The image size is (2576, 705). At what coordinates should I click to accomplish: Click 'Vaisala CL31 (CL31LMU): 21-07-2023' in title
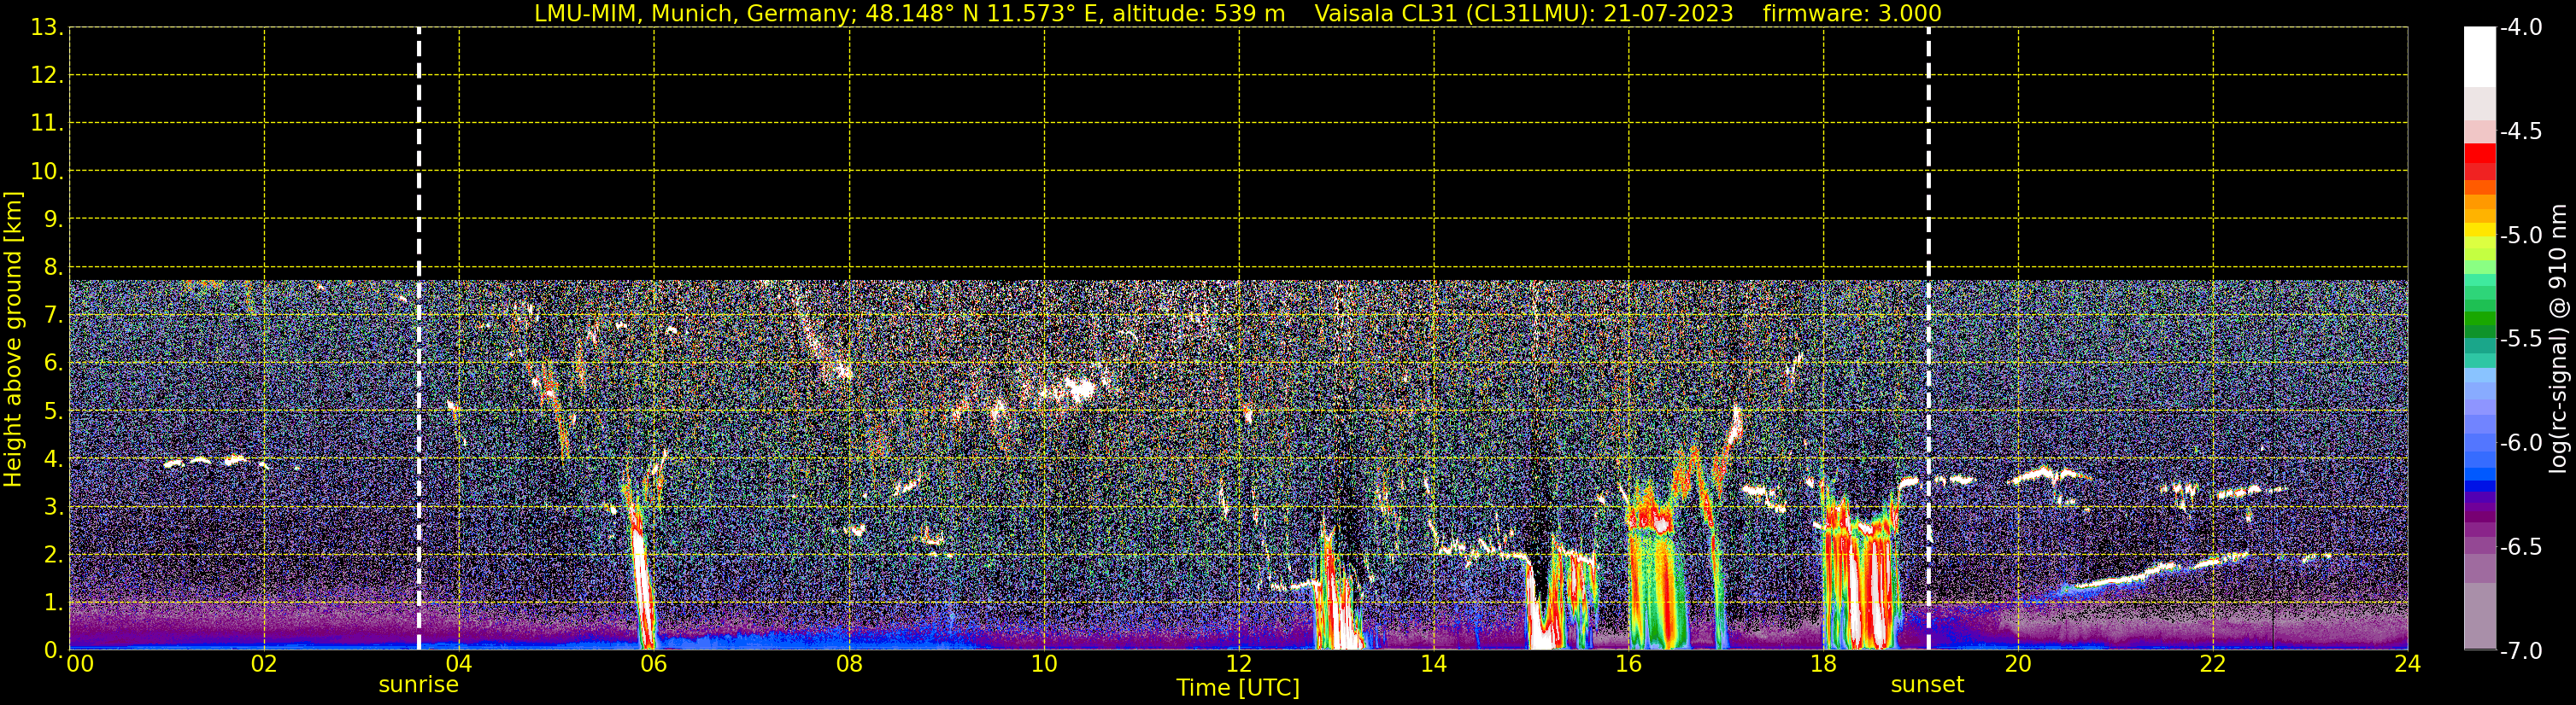coord(1523,13)
